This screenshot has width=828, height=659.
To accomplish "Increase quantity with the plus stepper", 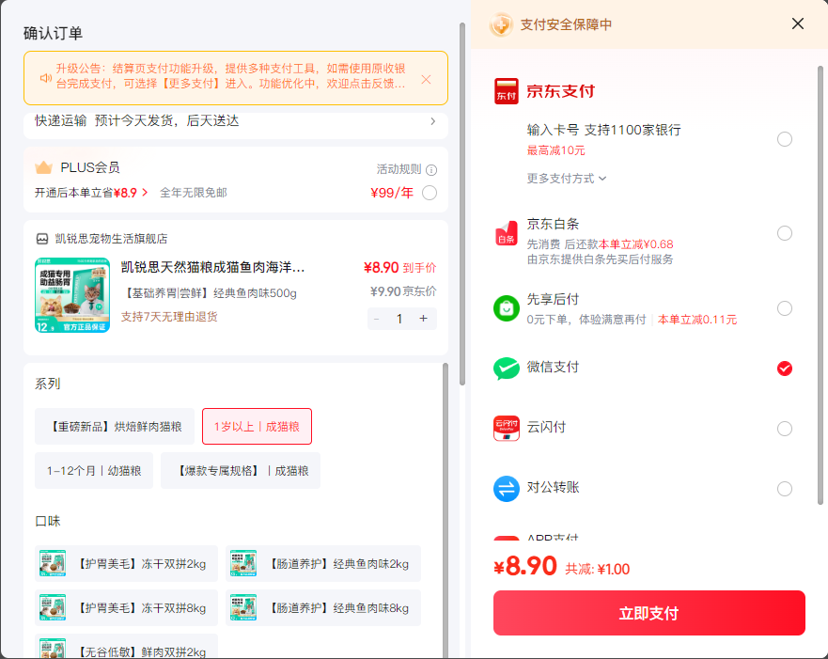I will (423, 319).
